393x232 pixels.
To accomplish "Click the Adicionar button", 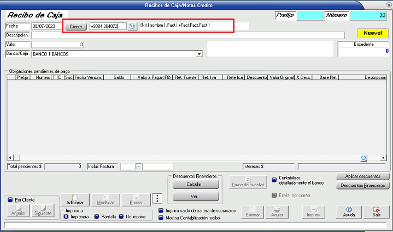I will point(75,199).
